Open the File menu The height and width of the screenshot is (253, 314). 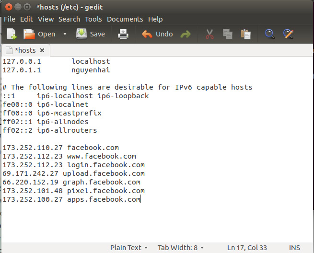coord(10,19)
